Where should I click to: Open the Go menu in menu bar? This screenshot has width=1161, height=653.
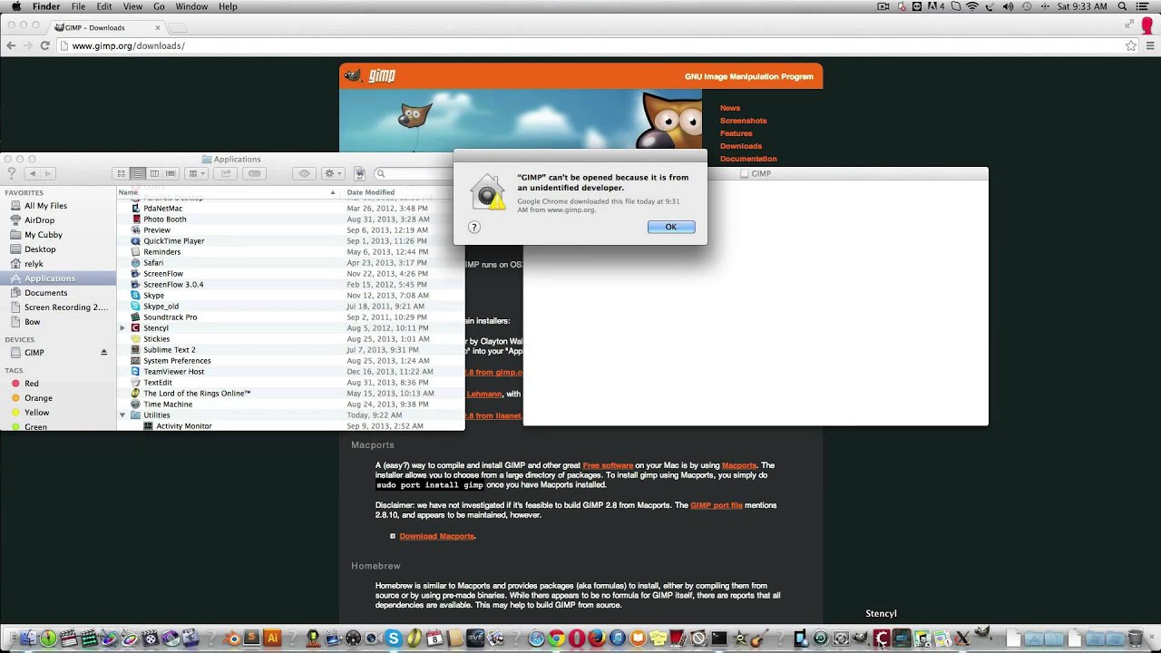coord(159,6)
